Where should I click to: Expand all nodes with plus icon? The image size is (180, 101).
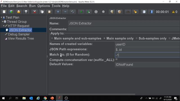(x=58, y=12)
